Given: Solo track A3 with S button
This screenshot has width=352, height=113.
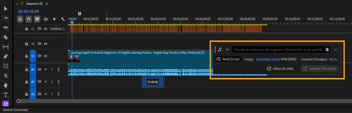Looking at the screenshot, I should click(x=52, y=94).
